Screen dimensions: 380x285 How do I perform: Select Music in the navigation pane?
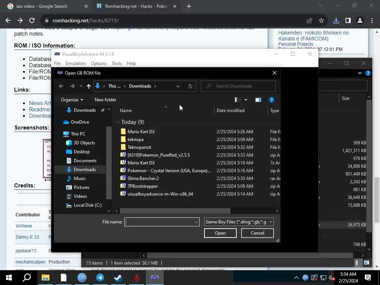(79, 178)
